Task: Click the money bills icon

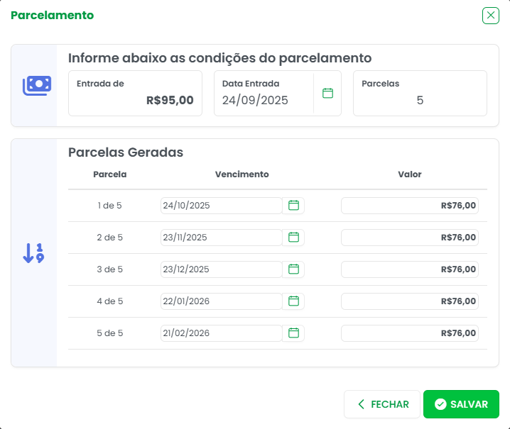Action: (x=36, y=86)
